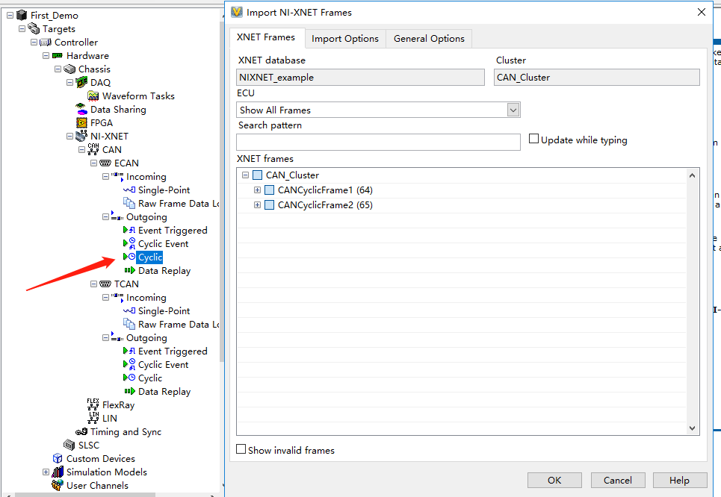Close the Import NI-XNET Frames dialog
This screenshot has width=721, height=497.
(702, 13)
